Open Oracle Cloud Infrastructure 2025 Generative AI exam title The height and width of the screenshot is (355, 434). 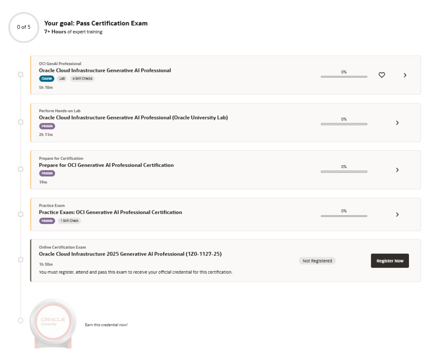click(131, 254)
